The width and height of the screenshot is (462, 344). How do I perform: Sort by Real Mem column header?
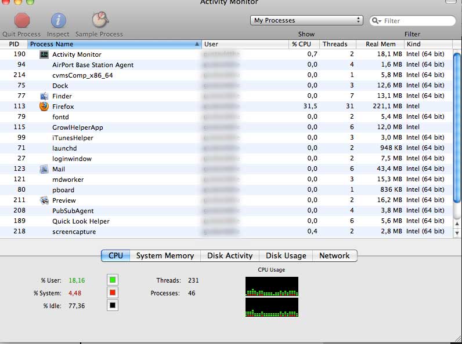click(380, 44)
